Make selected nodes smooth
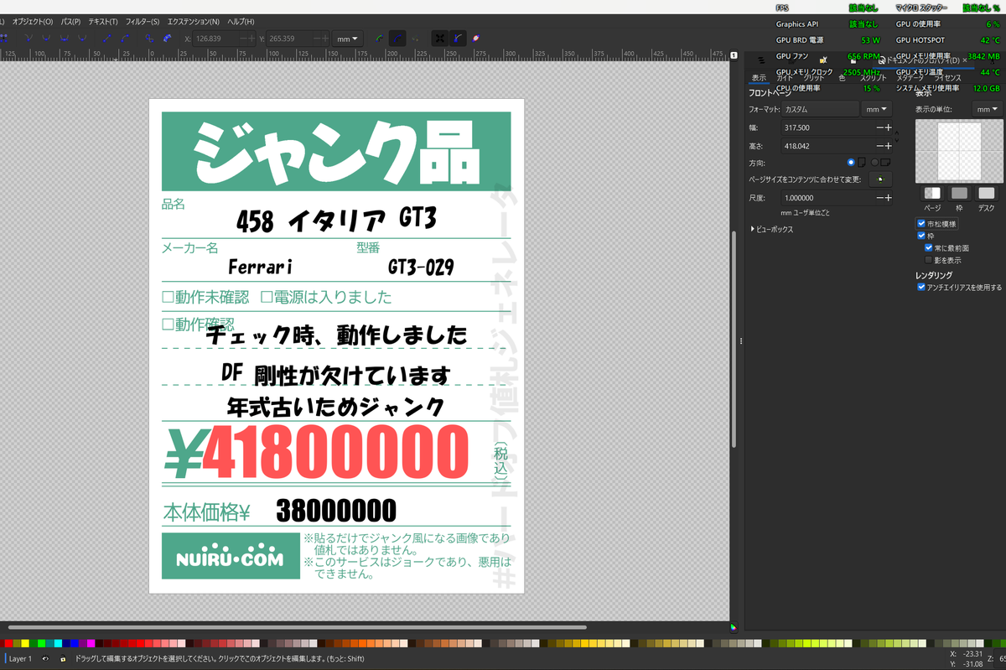 (x=46, y=39)
